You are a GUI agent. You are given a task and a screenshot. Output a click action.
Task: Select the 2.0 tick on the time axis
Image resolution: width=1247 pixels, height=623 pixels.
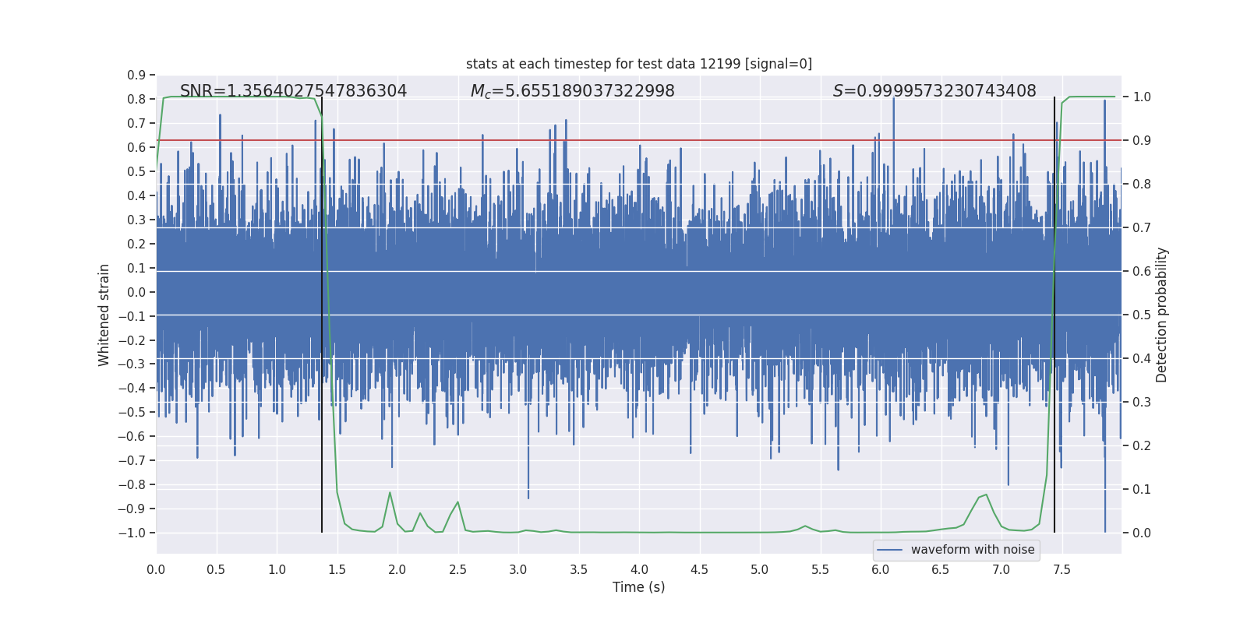click(397, 569)
